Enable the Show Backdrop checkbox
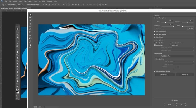Screen dimensions: 196x108 coord(155,59)
